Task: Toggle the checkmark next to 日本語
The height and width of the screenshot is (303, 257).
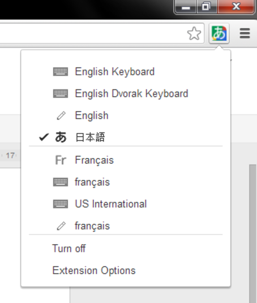Action: 44,137
